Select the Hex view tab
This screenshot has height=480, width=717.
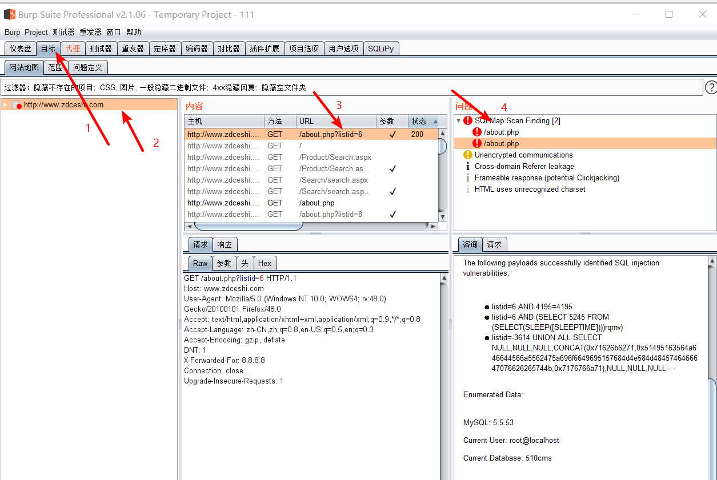[x=265, y=263]
